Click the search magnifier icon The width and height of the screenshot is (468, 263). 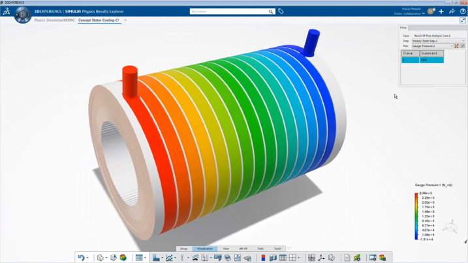271,12
